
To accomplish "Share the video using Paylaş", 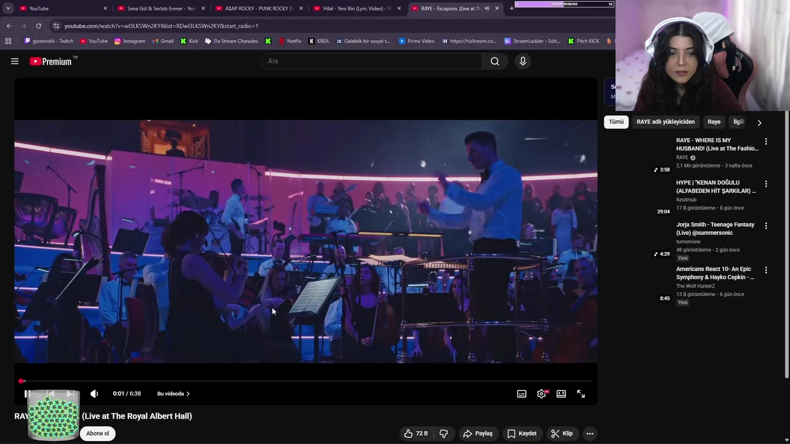I will pos(478,434).
